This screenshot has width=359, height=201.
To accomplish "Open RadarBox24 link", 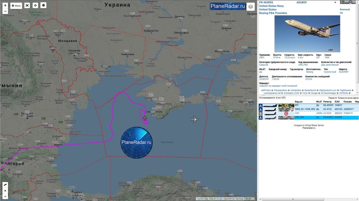I will pyautogui.click(x=310, y=90).
